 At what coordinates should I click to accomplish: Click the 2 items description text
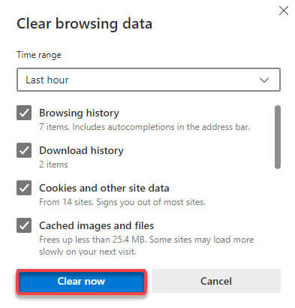pos(53,165)
